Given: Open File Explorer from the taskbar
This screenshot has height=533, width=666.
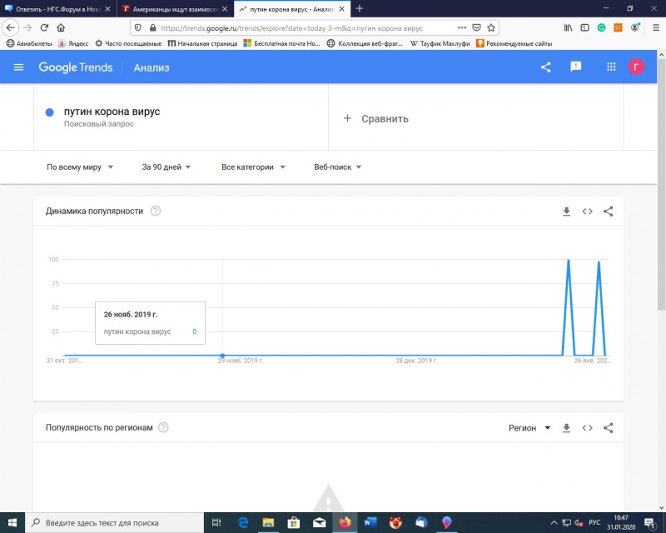Looking at the screenshot, I should tap(268, 523).
